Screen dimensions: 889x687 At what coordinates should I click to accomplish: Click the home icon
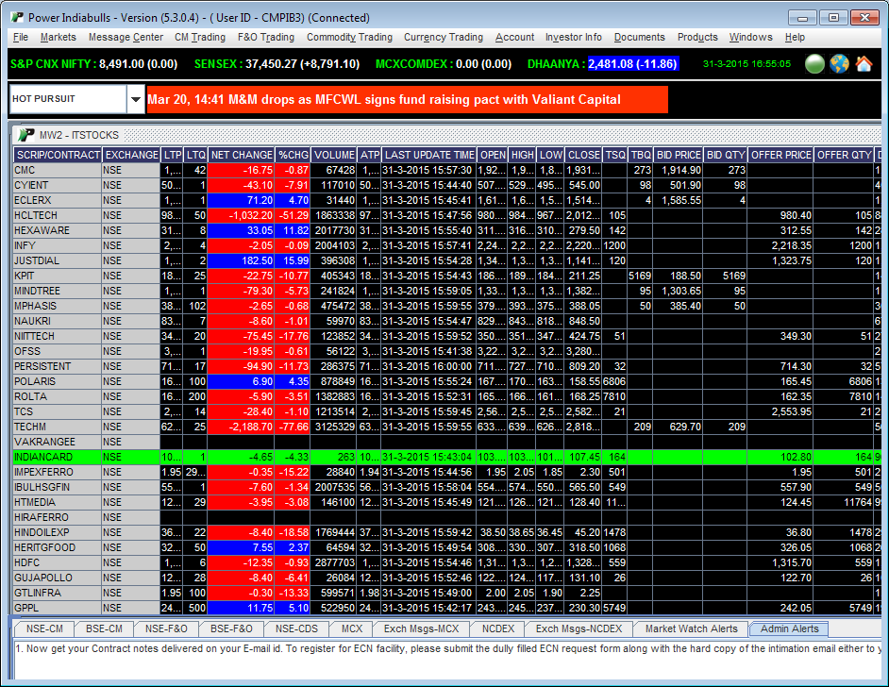point(864,64)
